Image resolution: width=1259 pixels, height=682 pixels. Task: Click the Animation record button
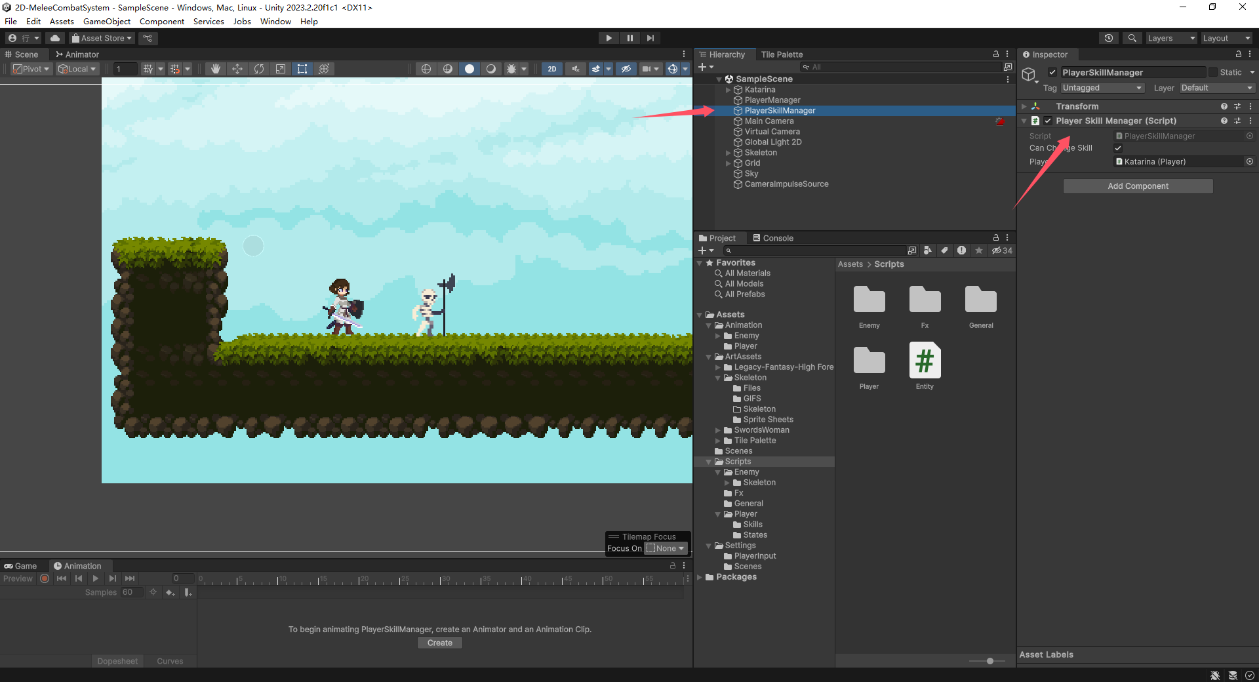coord(45,578)
